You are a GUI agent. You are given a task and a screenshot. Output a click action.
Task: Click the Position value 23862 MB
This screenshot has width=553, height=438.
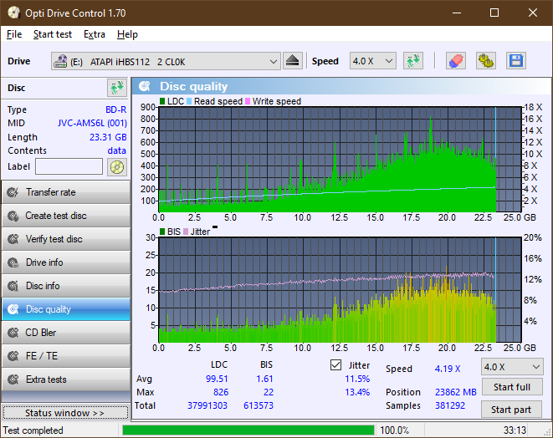pyautogui.click(x=456, y=392)
